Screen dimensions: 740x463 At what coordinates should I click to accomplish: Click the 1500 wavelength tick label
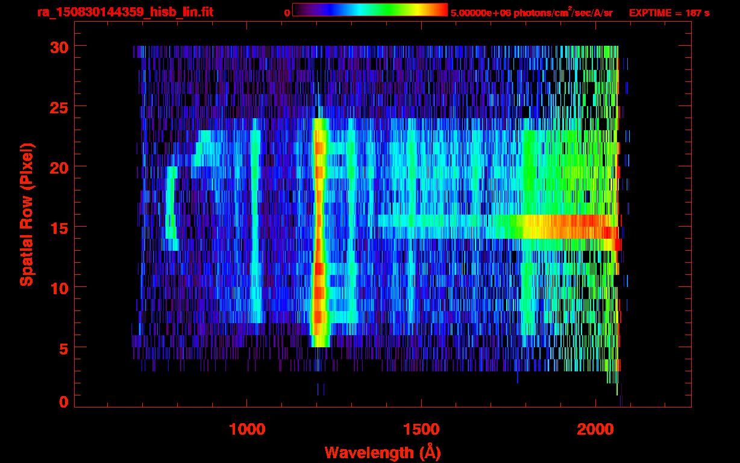[421, 429]
